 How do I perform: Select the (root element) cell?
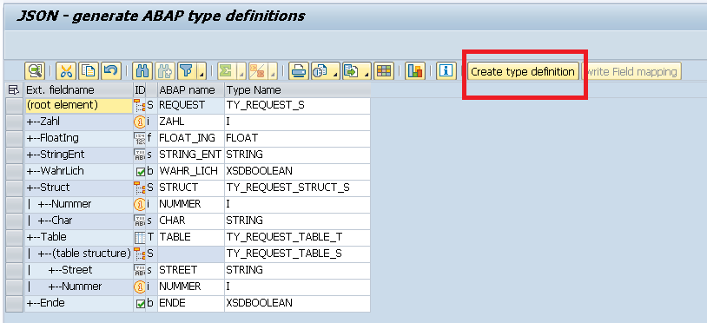point(78,105)
